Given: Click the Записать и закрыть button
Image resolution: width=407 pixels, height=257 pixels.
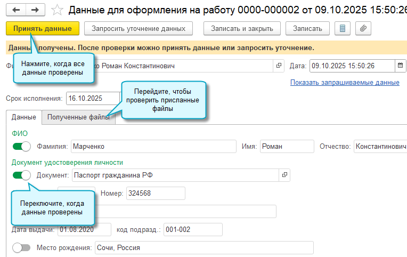Looking at the screenshot, I should point(242,28).
